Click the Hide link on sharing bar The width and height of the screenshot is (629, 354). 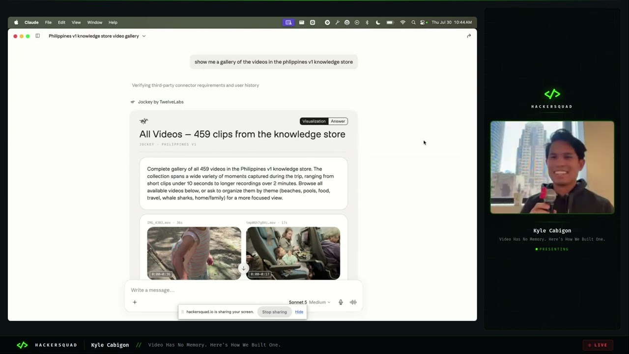299,312
